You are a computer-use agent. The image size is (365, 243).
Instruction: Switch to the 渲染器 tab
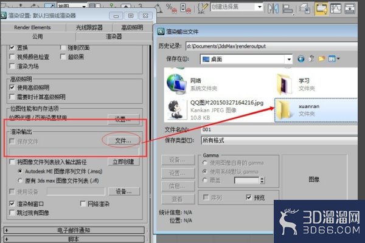114,36
